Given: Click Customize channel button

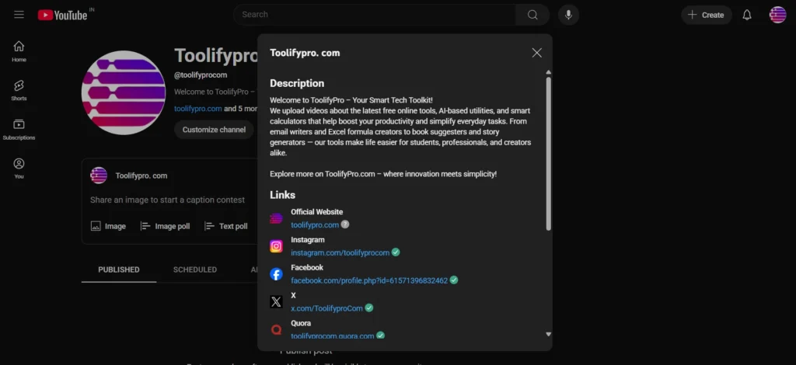Looking at the screenshot, I should point(214,130).
